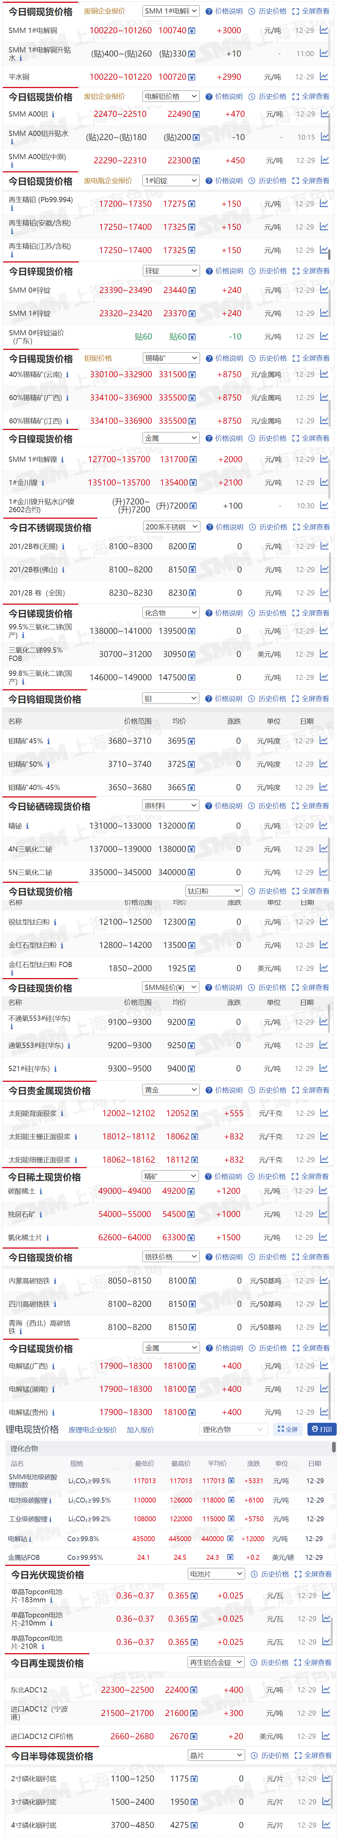Viewport: 339px width, 1837px height.
Task: Open the 电解铝价格 dropdown
Action: (x=170, y=96)
